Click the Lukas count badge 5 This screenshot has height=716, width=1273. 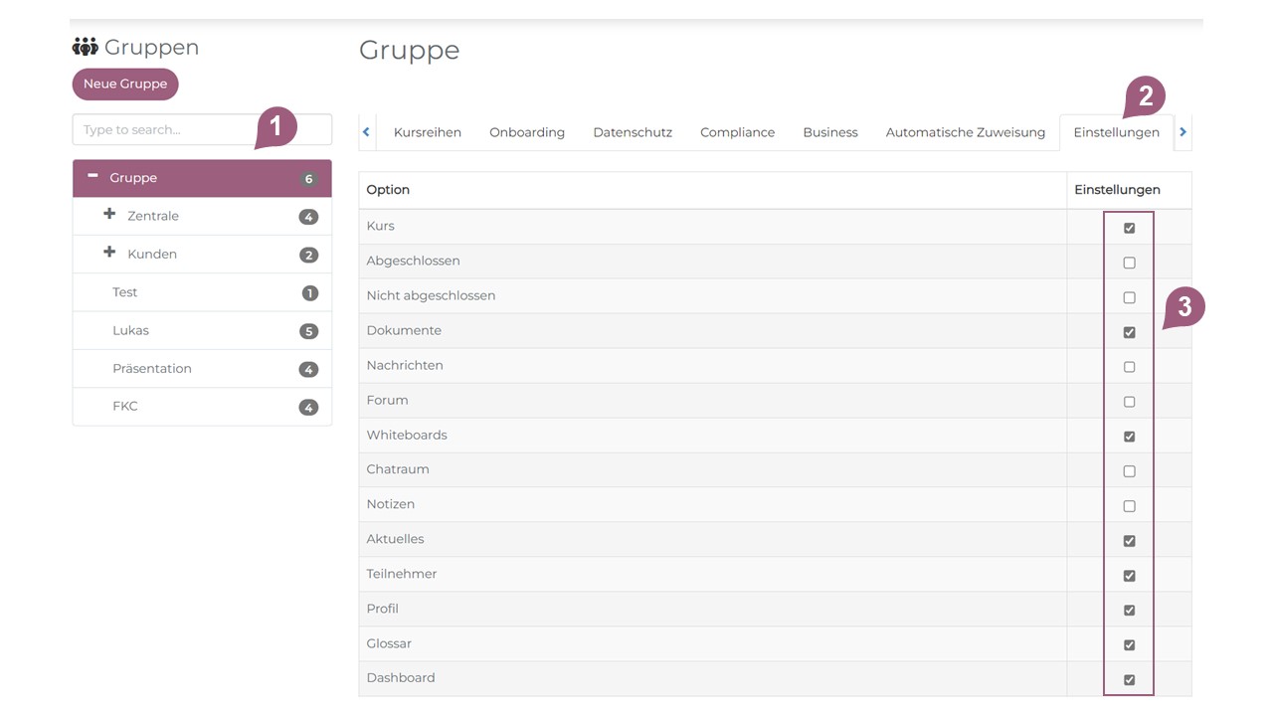pos(308,331)
